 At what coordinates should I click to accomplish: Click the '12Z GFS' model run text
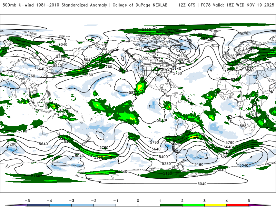click(x=187, y=5)
